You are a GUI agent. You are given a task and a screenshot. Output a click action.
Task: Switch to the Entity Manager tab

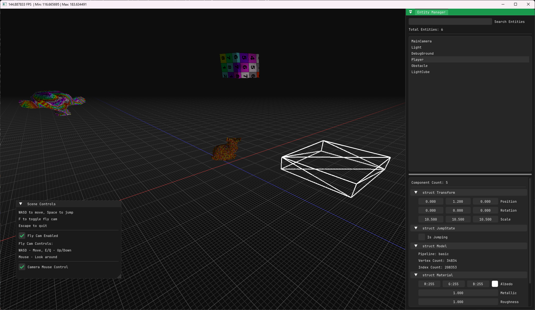[431, 12]
